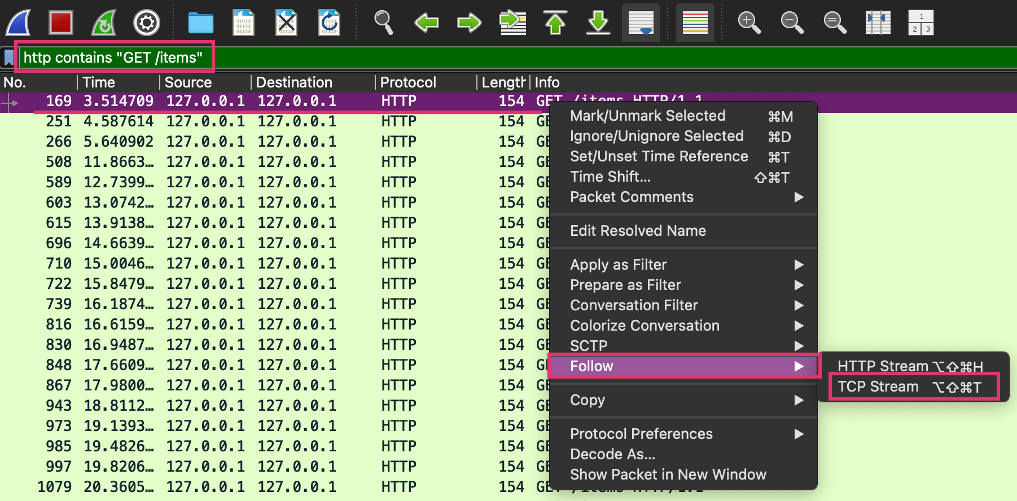Select HTTP Stream in the Follow submenu
The image size is (1017, 501).
pyautogui.click(x=913, y=366)
